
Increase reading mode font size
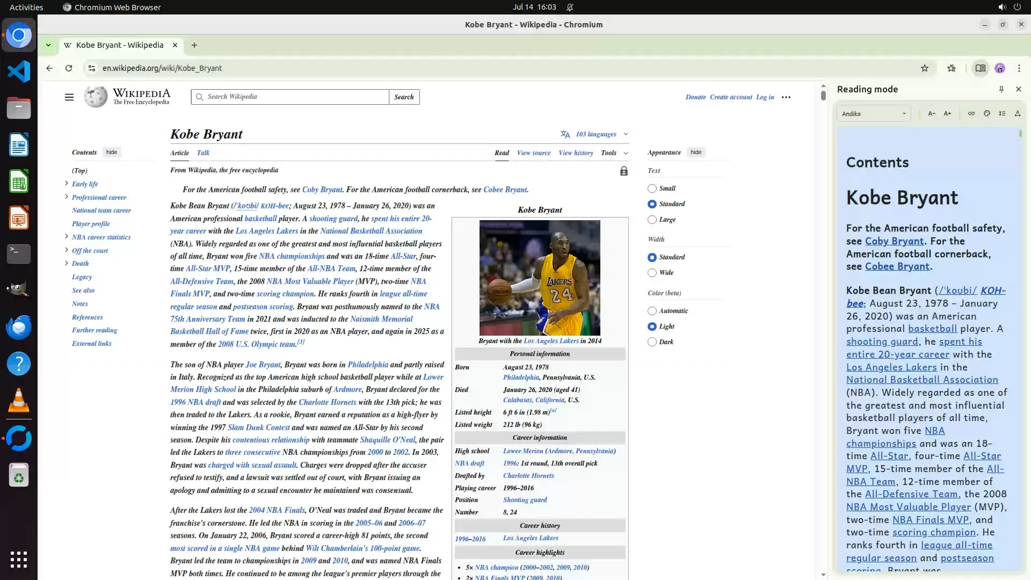(947, 113)
